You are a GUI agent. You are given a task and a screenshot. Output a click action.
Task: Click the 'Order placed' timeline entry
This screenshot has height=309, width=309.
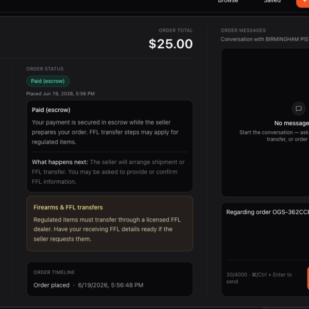point(88,285)
